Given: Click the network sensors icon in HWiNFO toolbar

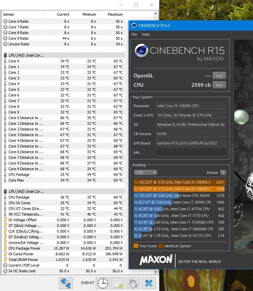Looking at the screenshot, I should tap(66, 283).
